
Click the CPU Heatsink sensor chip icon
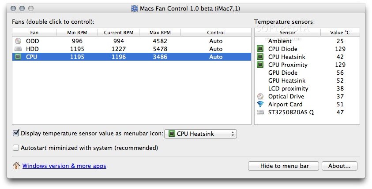[260, 57]
